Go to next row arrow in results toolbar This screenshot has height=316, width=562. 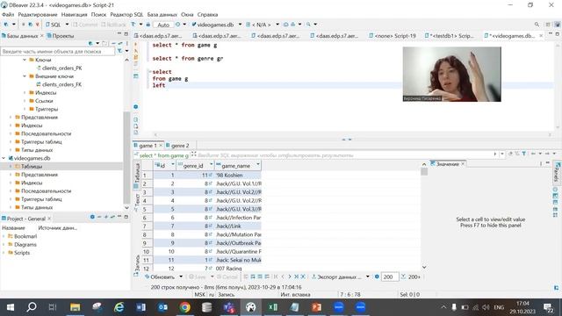[290, 276]
